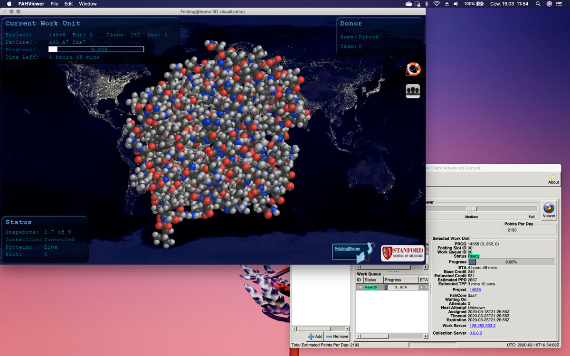Screen dimensions: 570x356
Task: Click the Add slot button
Action: coord(315,337)
